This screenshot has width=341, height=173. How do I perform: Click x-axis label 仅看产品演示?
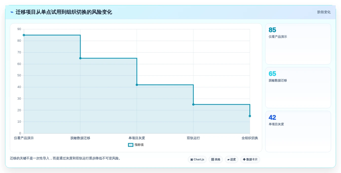(24, 138)
